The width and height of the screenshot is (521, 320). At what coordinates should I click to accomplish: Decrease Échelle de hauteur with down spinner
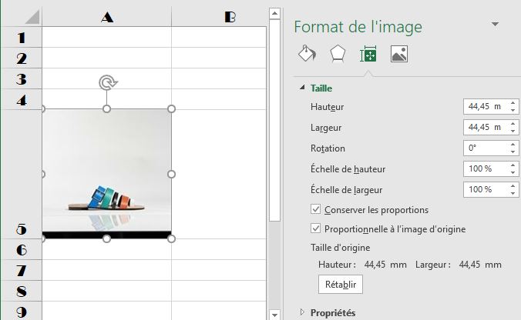513,172
